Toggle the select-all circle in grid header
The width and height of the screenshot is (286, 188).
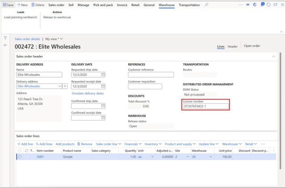coord(20,151)
